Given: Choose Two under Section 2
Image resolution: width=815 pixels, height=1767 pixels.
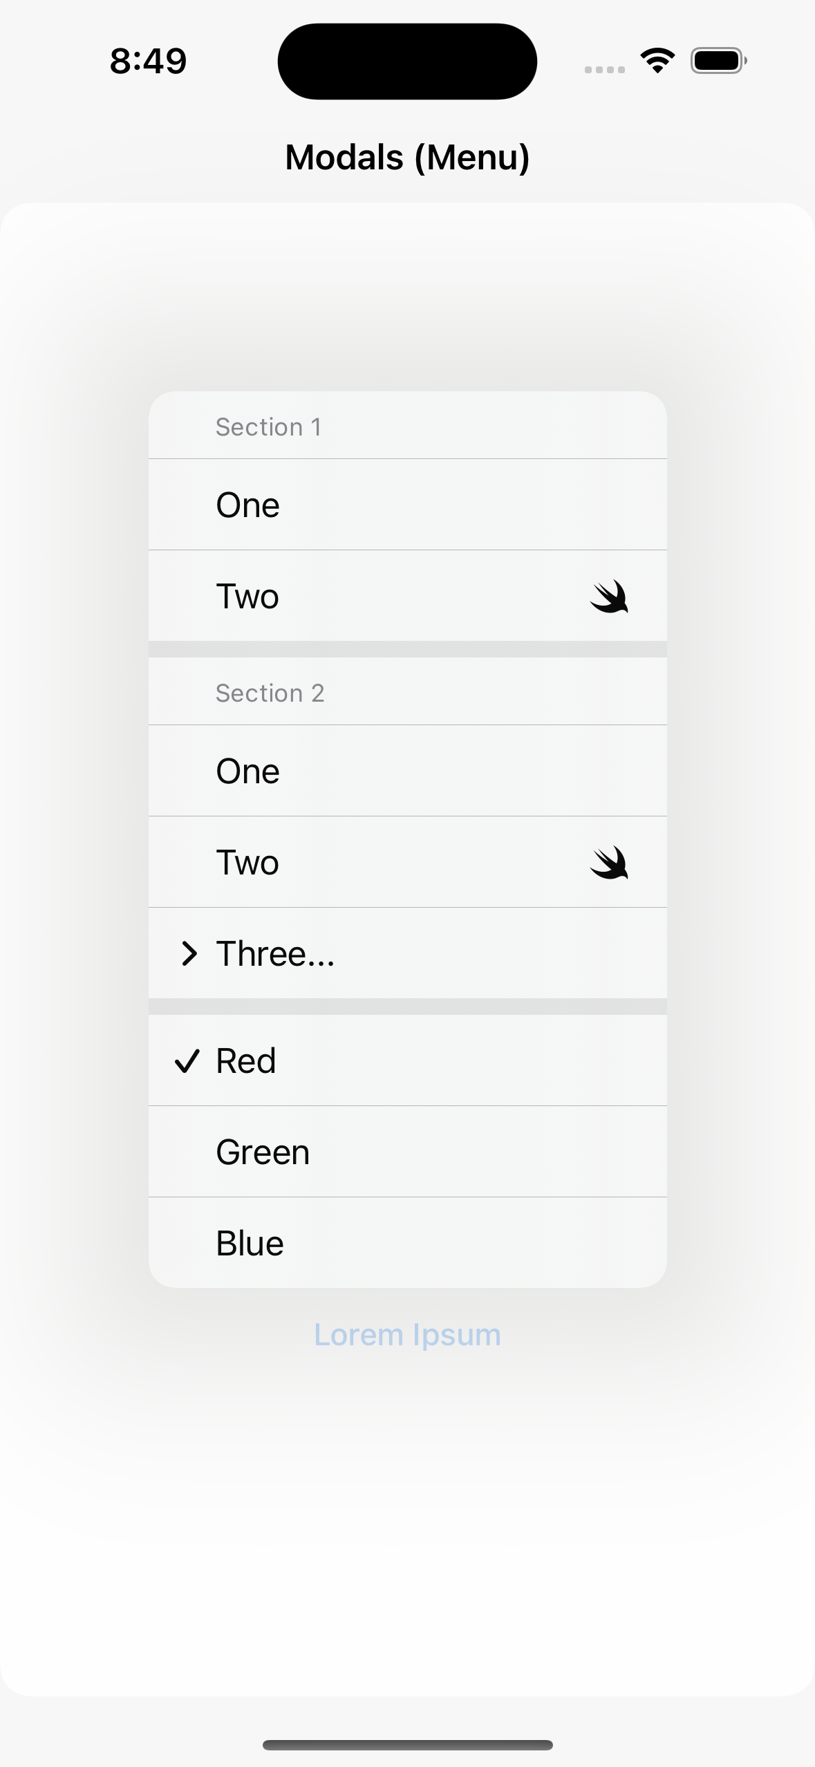Looking at the screenshot, I should [408, 862].
